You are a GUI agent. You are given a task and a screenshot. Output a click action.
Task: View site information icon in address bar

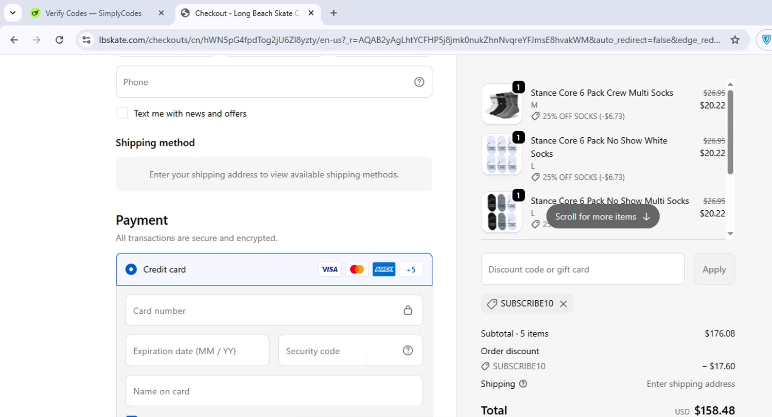(86, 40)
